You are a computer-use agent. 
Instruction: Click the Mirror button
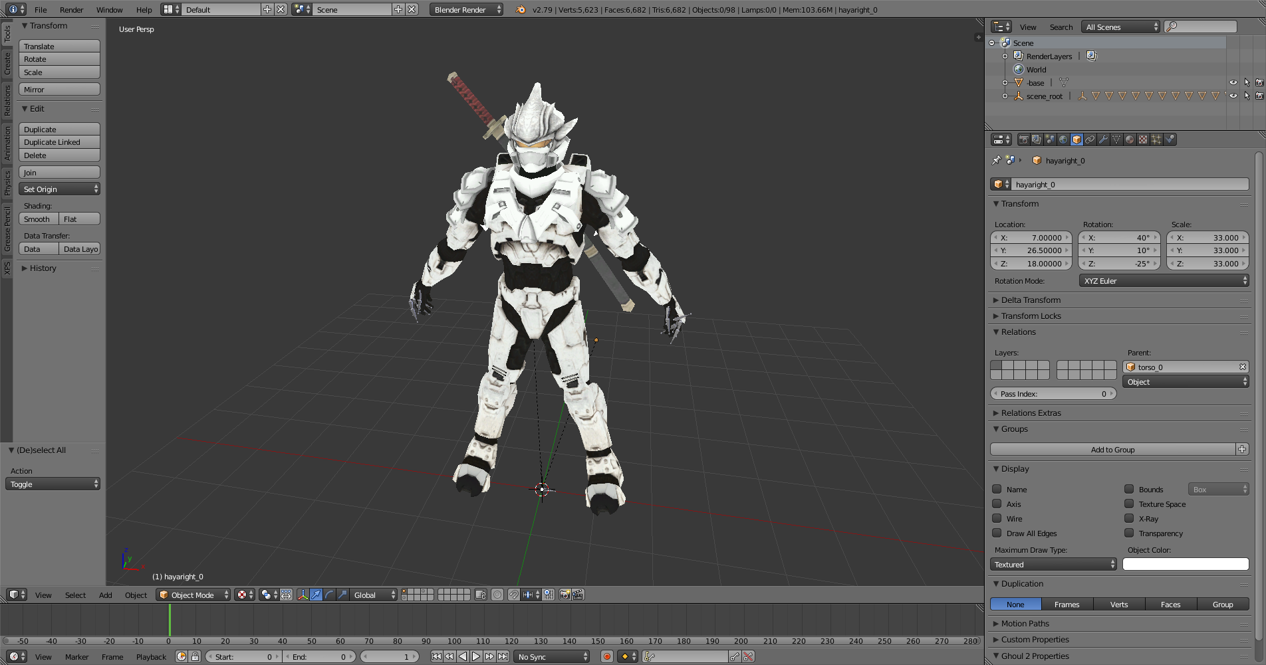point(59,90)
